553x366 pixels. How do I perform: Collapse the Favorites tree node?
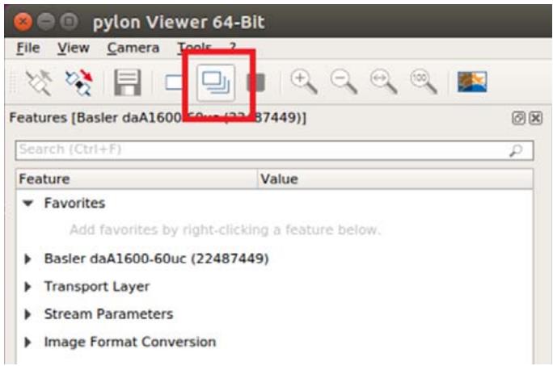click(x=27, y=203)
